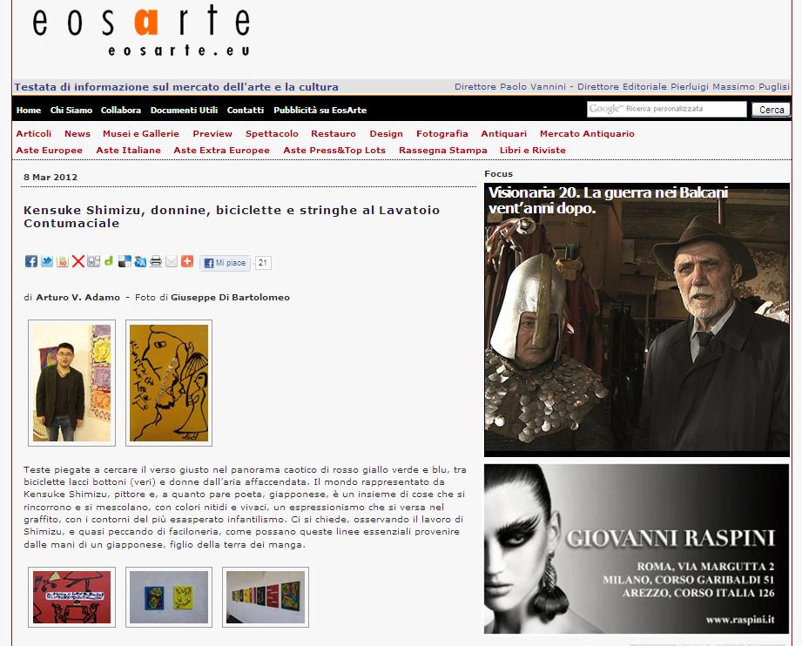Image resolution: width=802 pixels, height=646 pixels.
Task: Click the Google Translate icon
Action: pos(140,261)
